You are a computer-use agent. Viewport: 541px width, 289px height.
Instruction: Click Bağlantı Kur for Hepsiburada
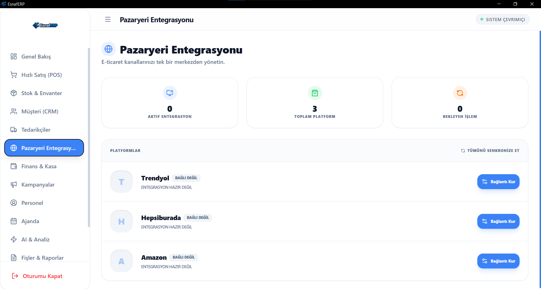coord(498,221)
